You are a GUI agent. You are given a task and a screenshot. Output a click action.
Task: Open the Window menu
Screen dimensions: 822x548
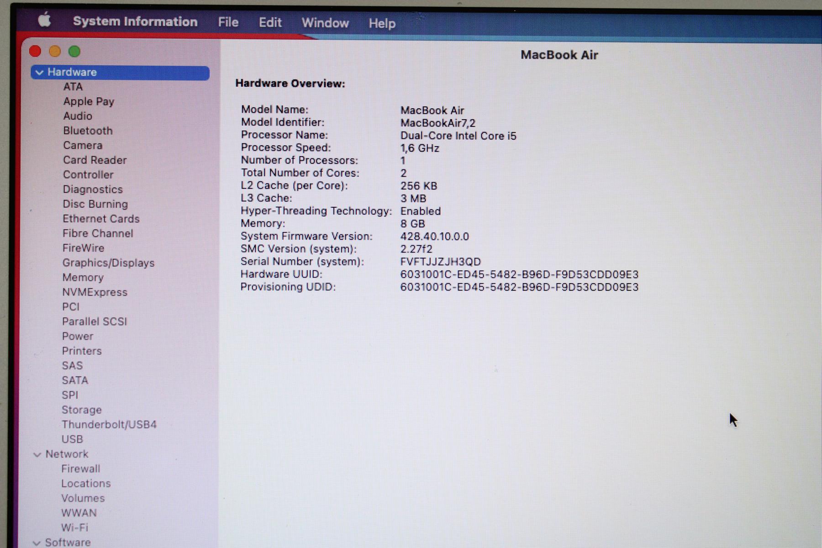coord(325,23)
